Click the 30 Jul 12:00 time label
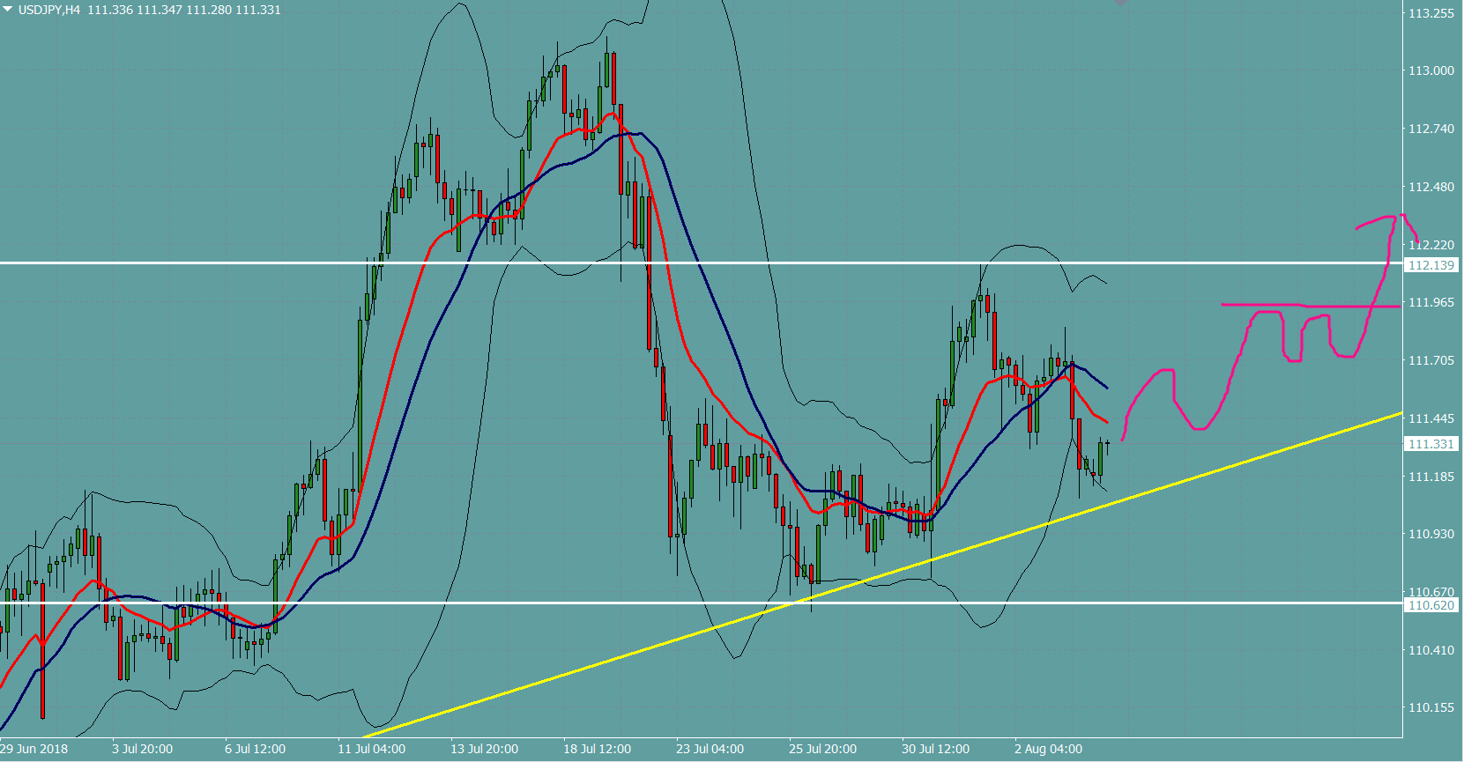The height and width of the screenshot is (762, 1464). click(x=935, y=749)
